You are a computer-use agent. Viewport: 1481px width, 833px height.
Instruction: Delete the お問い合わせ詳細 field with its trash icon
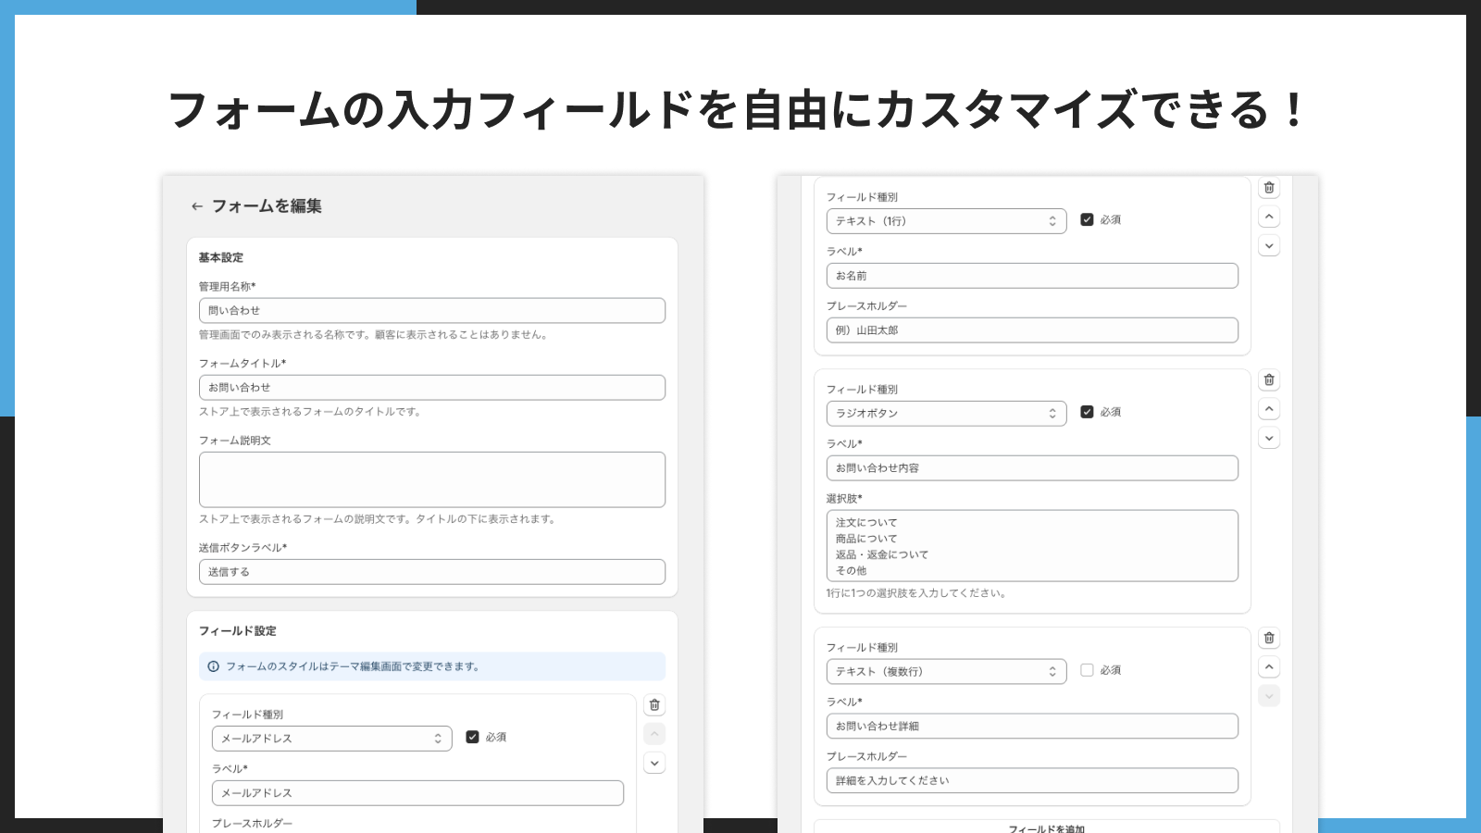pos(1269,639)
